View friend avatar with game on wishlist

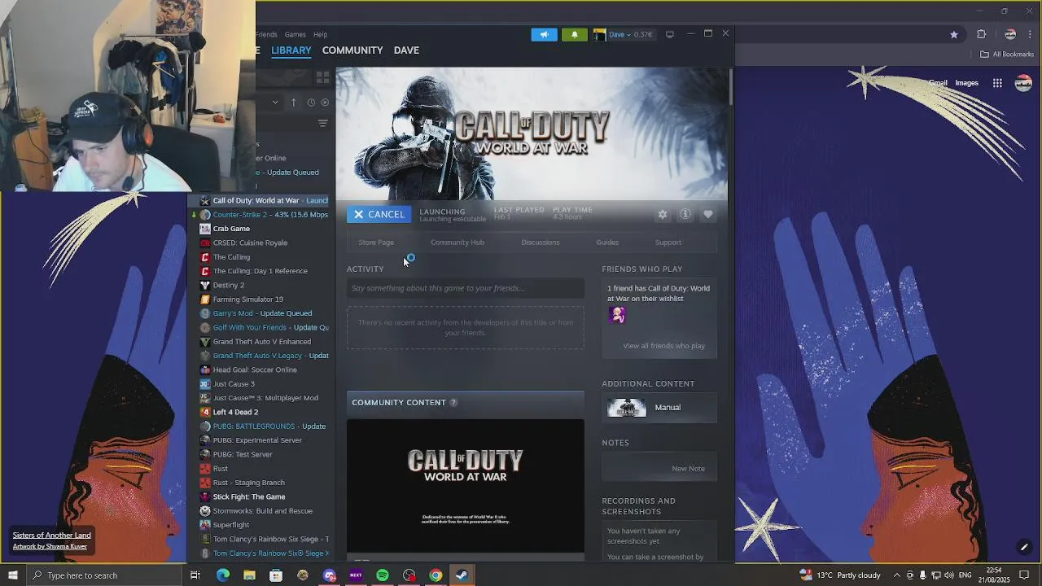617,315
